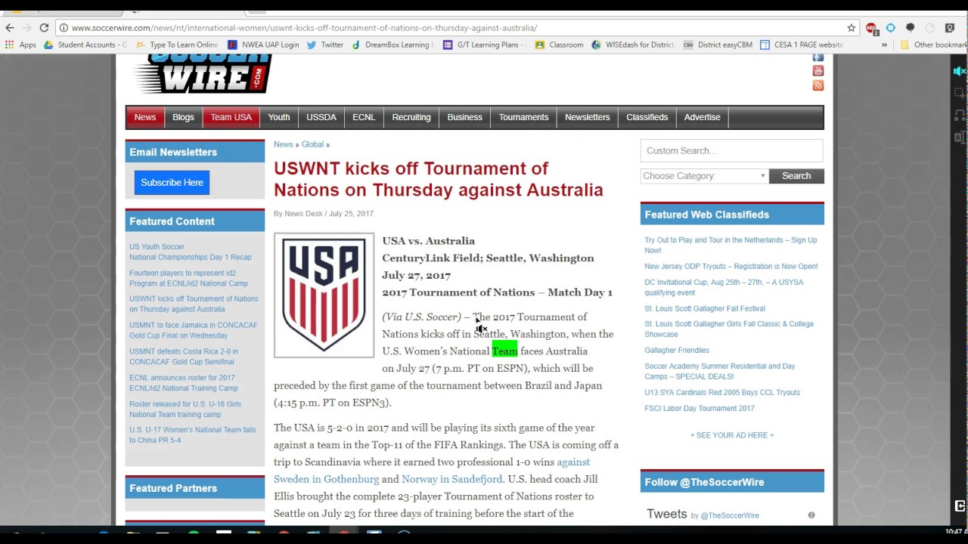Open SoccerWire's YouTube page icon
Viewport: 968px width, 544px height.
coord(818,71)
